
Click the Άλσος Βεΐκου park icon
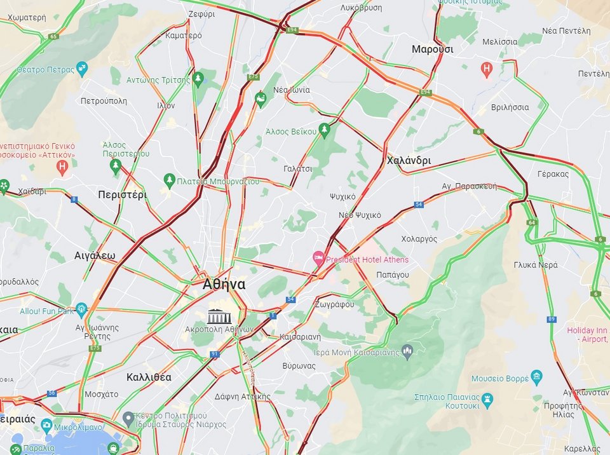click(x=323, y=131)
